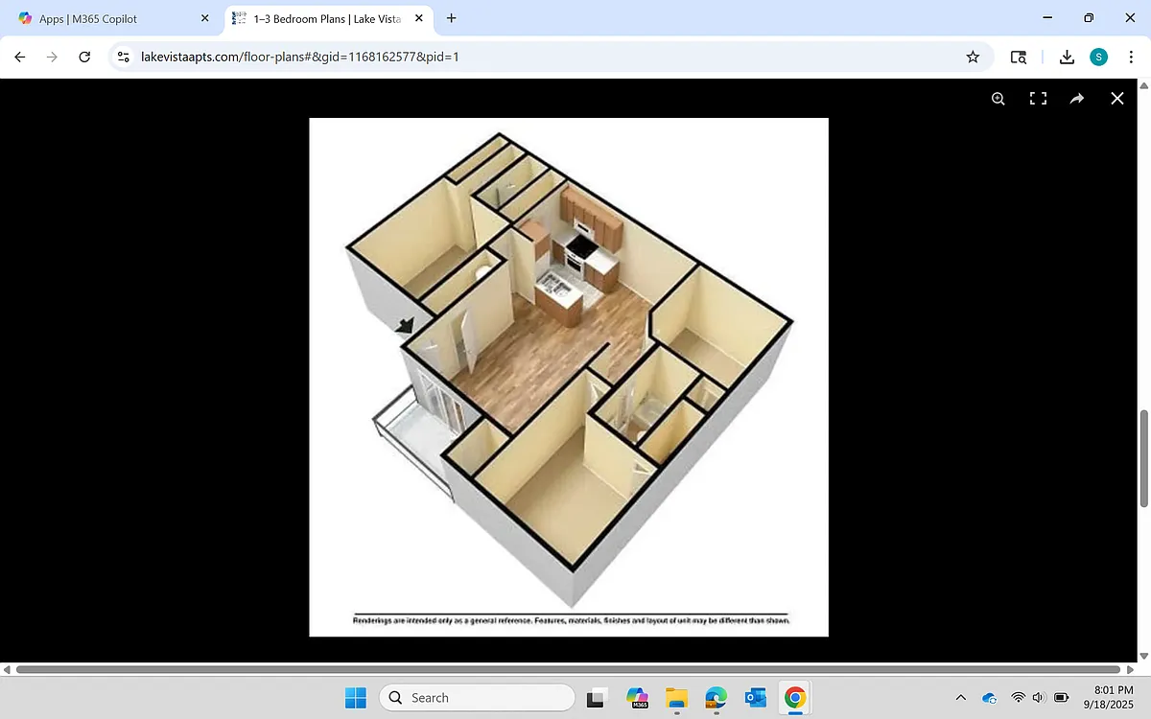Open Chrome tab search and media icon

click(x=1019, y=57)
